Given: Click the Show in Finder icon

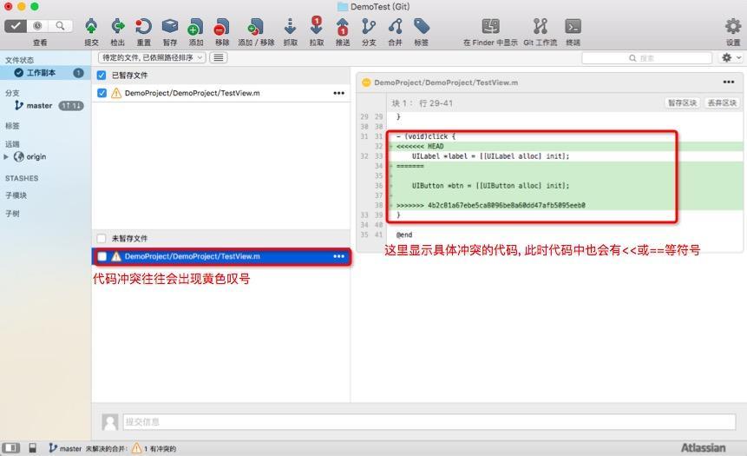Looking at the screenshot, I should 490,26.
